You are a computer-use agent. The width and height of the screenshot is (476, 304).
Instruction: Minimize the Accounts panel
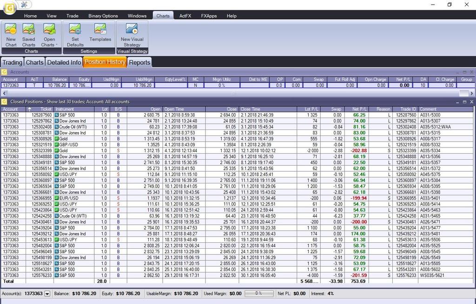coord(457,72)
